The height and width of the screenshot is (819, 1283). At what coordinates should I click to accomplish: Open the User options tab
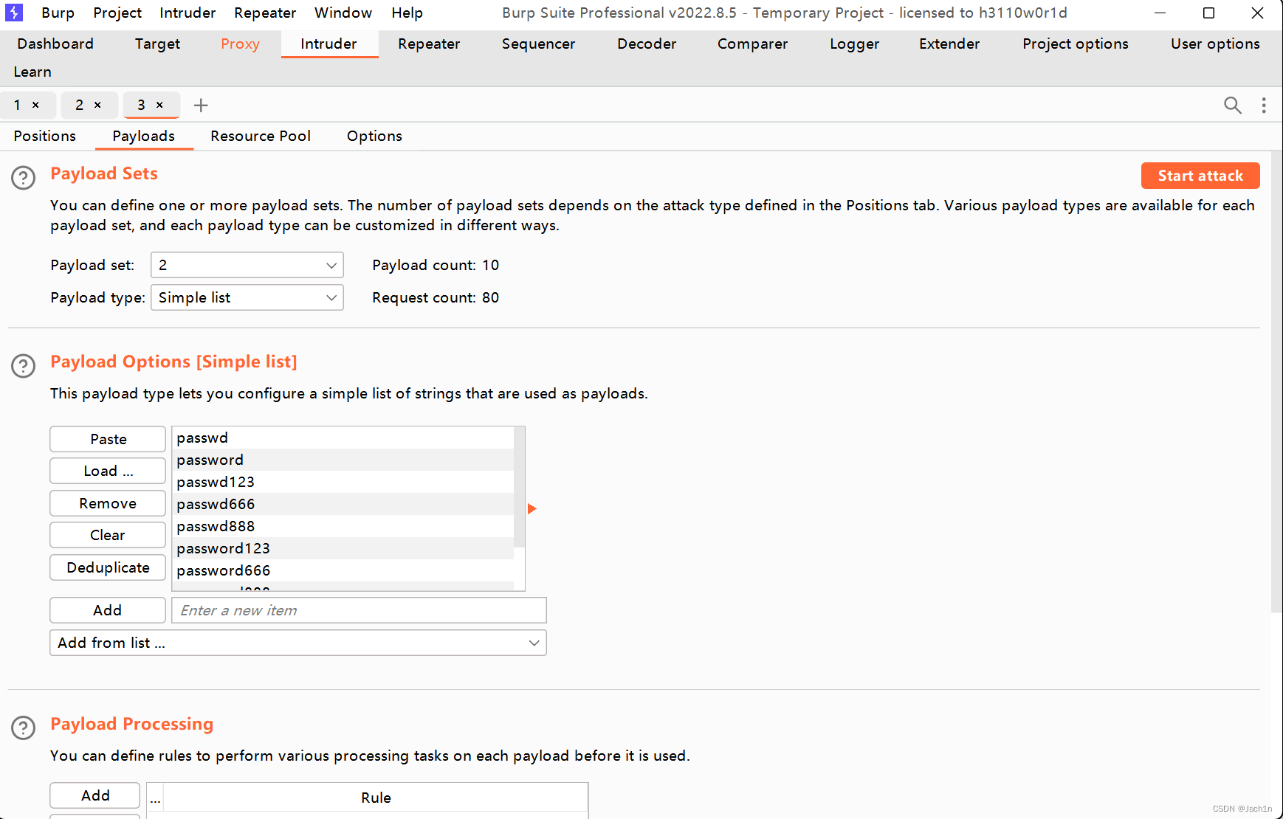pos(1215,44)
